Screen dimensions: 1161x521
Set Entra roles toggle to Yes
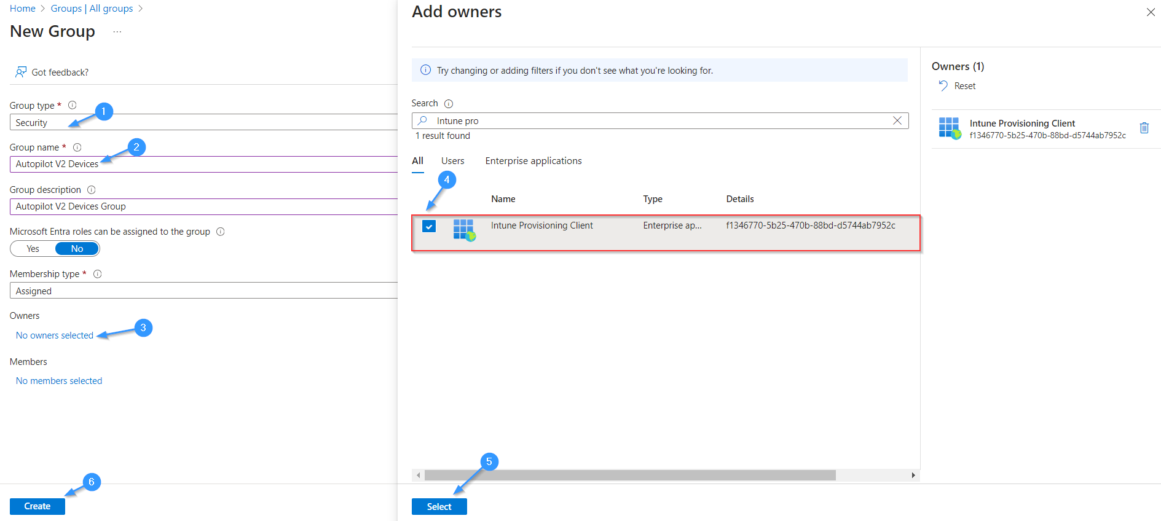[x=33, y=249]
